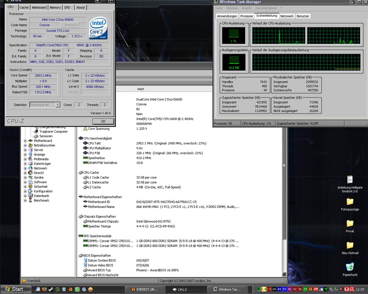The width and height of the screenshot is (368, 294).
Task: Click OK button in CPU-Z window
Action: 103,121
